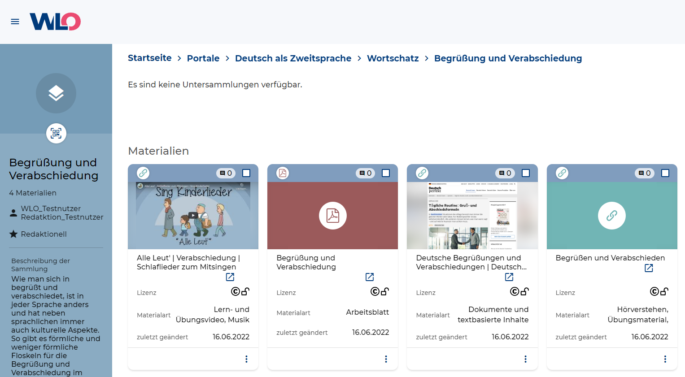
Task: Open three-dot menu on Arbeitsblatt card
Action: click(386, 359)
